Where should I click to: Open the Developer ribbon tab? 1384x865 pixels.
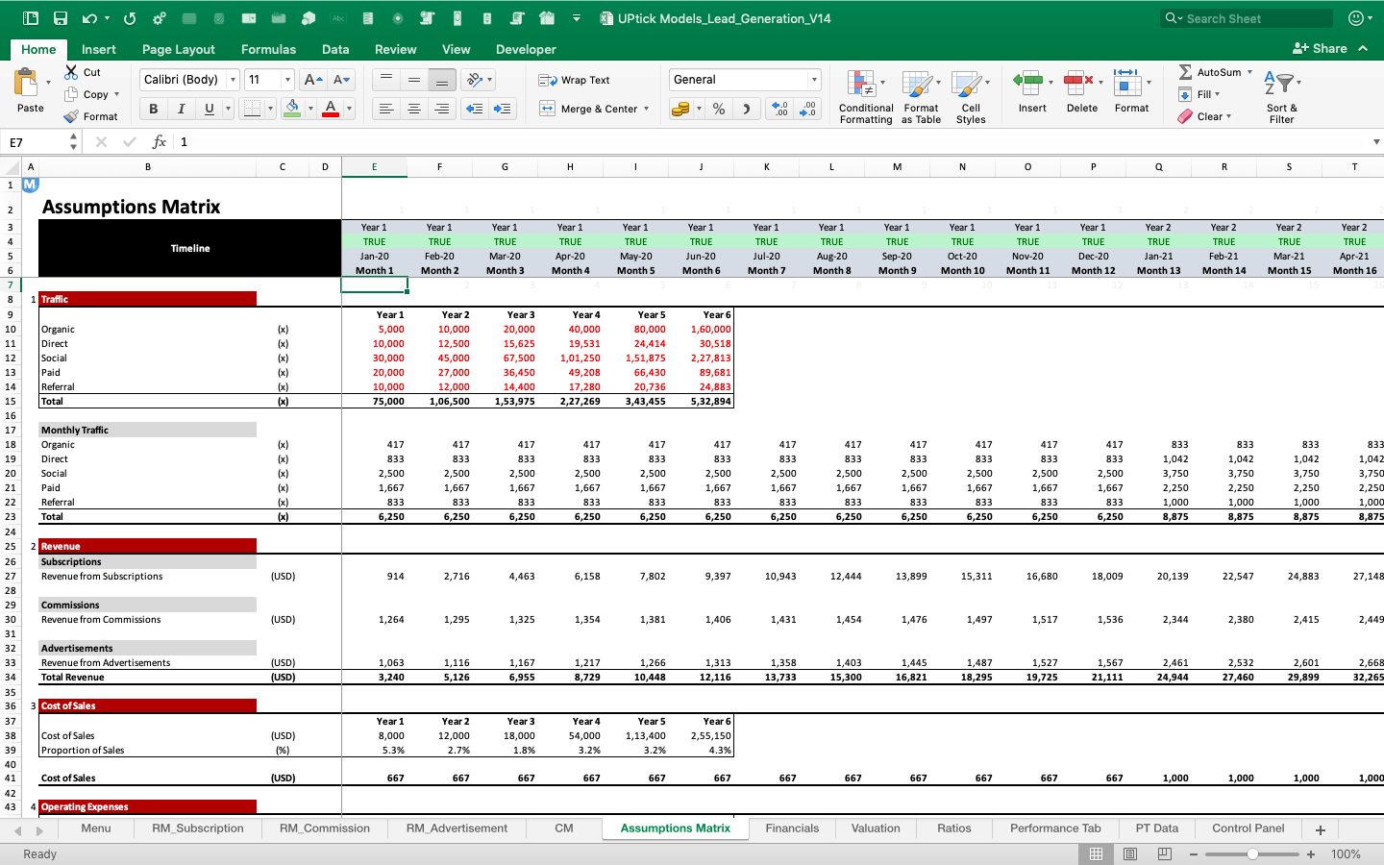(526, 49)
